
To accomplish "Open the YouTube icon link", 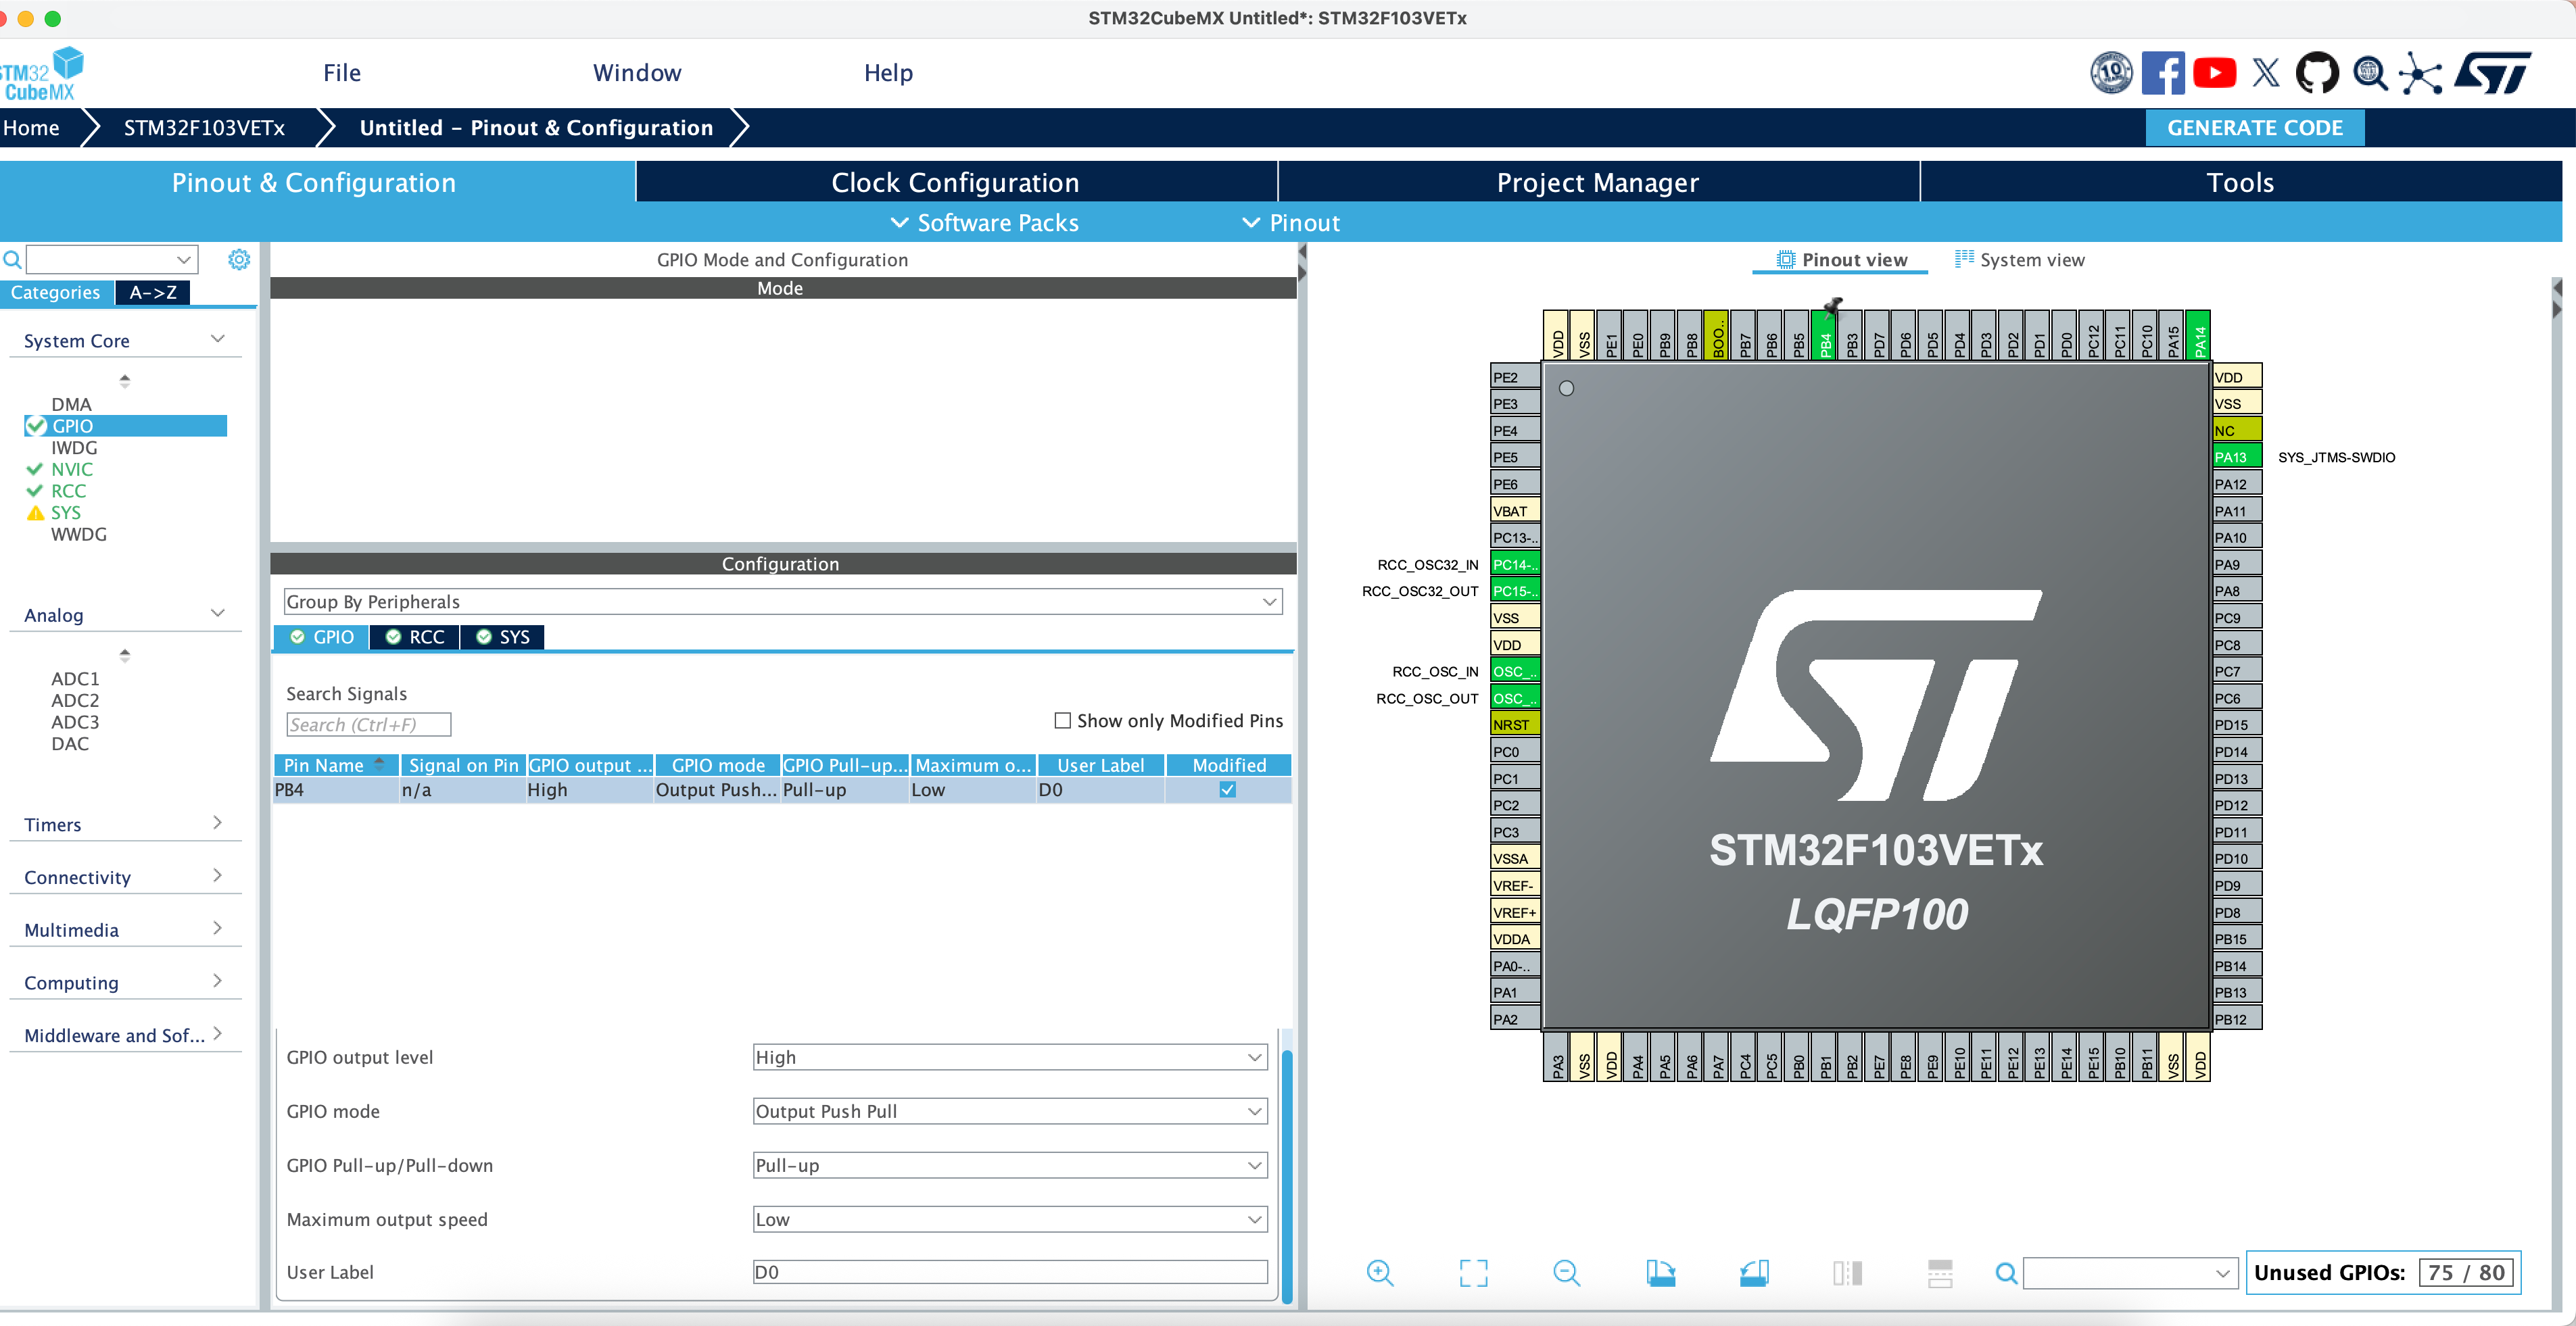I will coord(2214,73).
